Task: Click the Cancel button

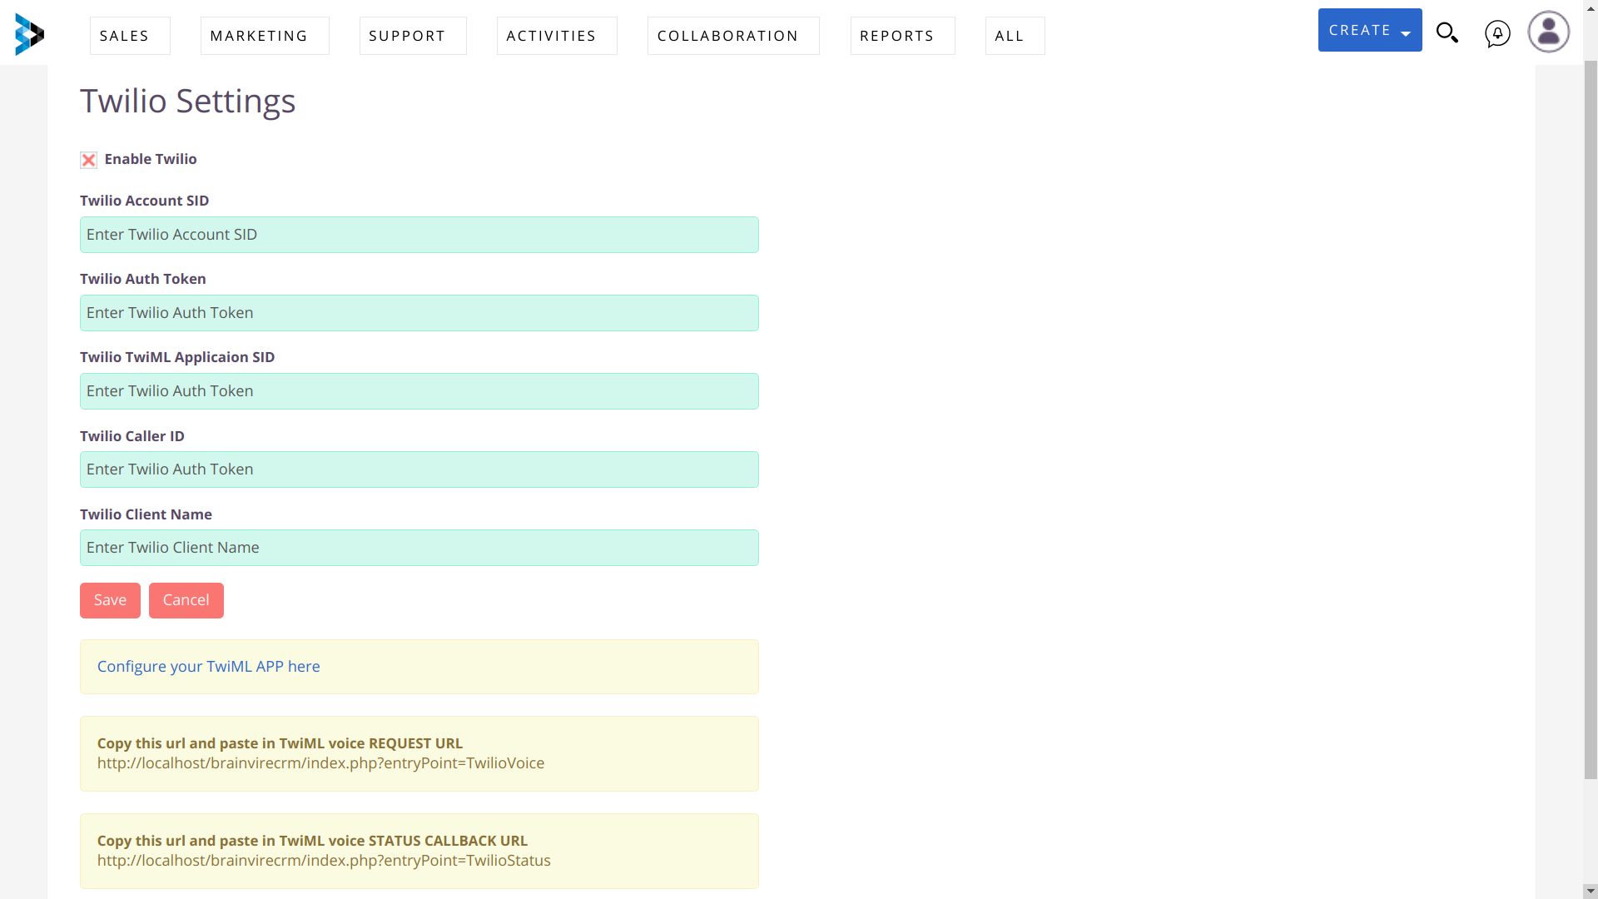Action: click(x=186, y=599)
